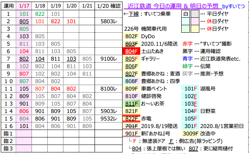
Task: Select the 1/20 確認 column header
Action: click(109, 6)
